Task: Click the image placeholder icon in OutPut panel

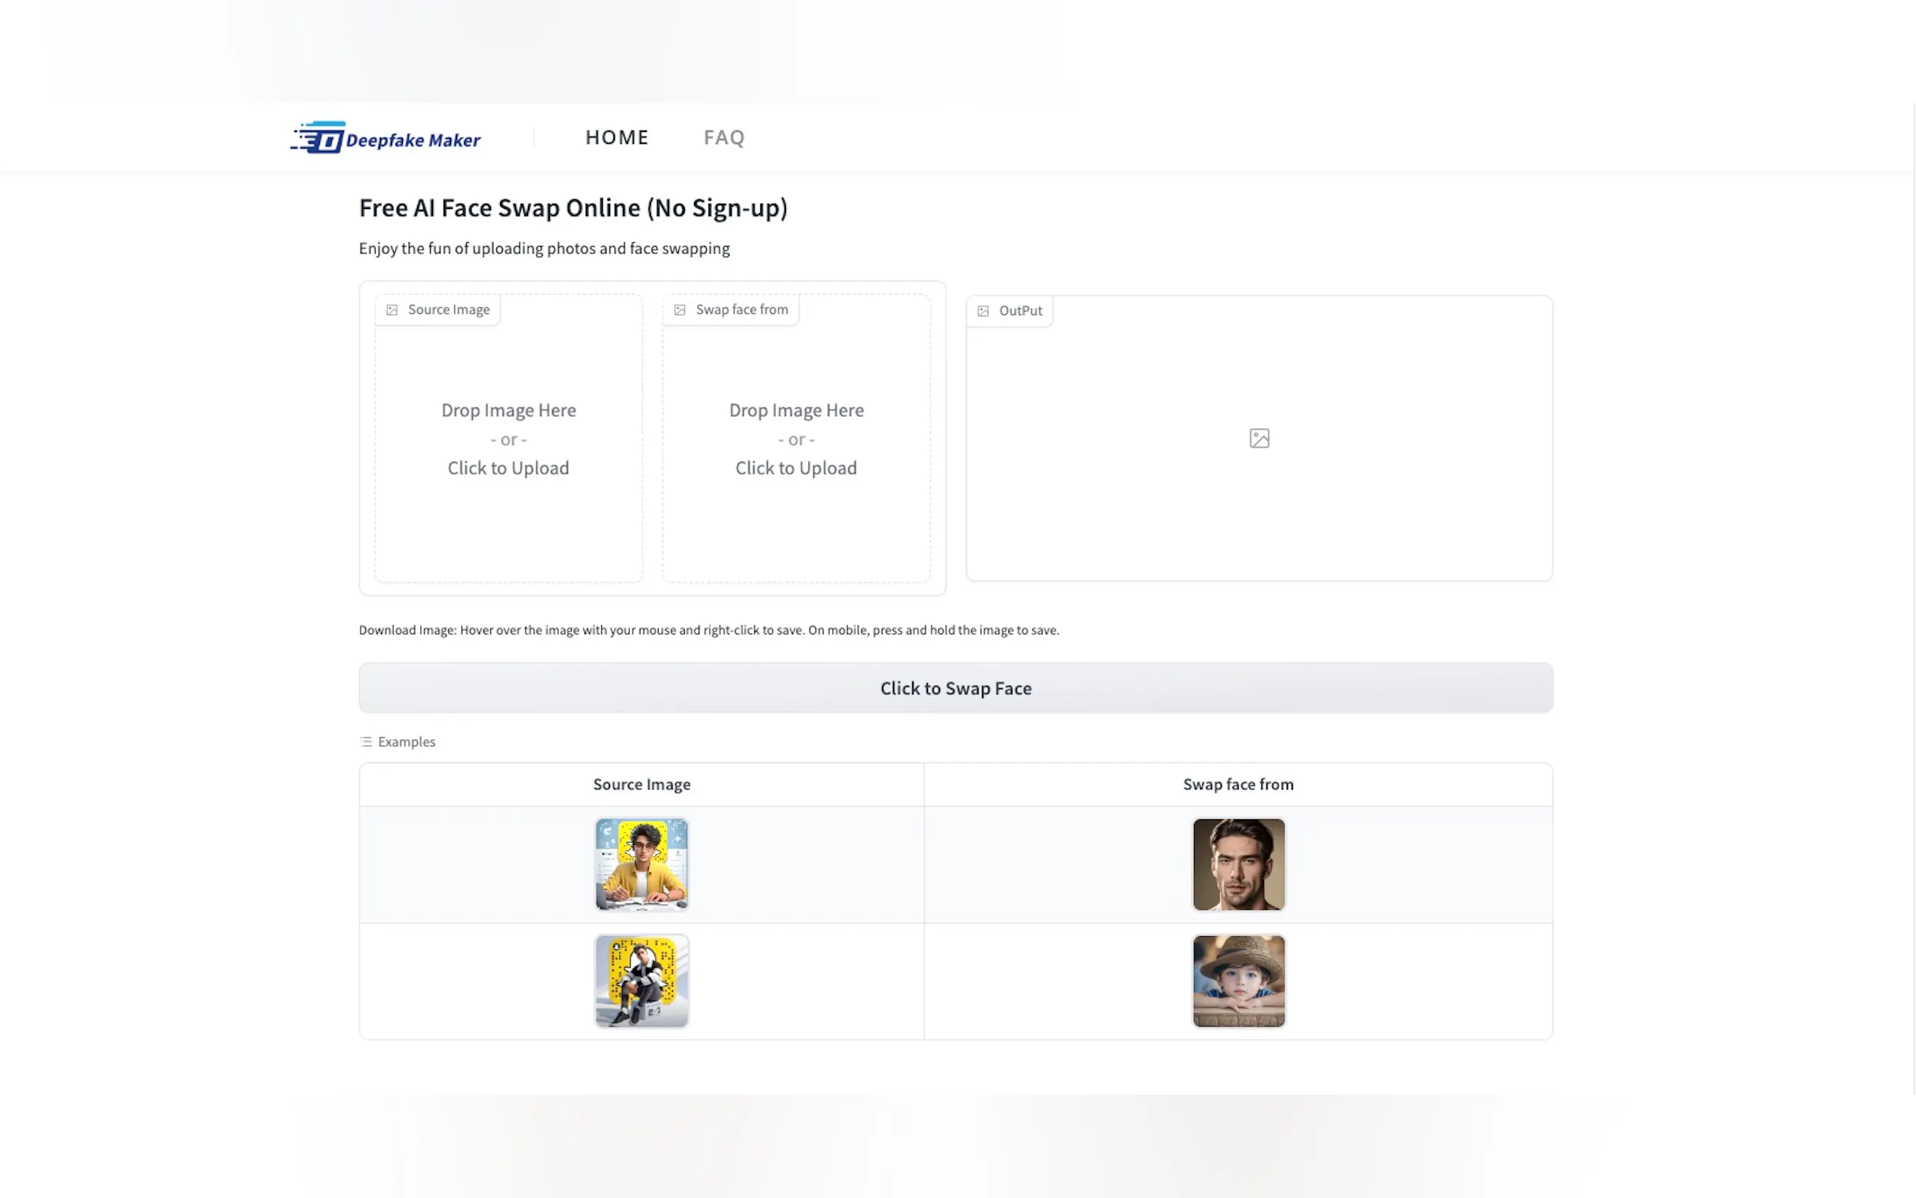Action: (1258, 438)
